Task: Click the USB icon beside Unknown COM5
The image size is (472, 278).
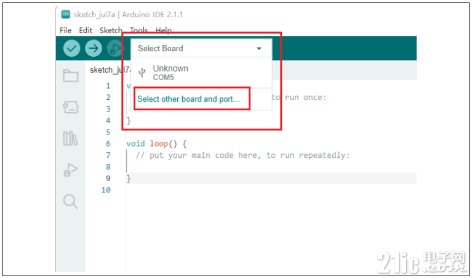Action: click(142, 73)
